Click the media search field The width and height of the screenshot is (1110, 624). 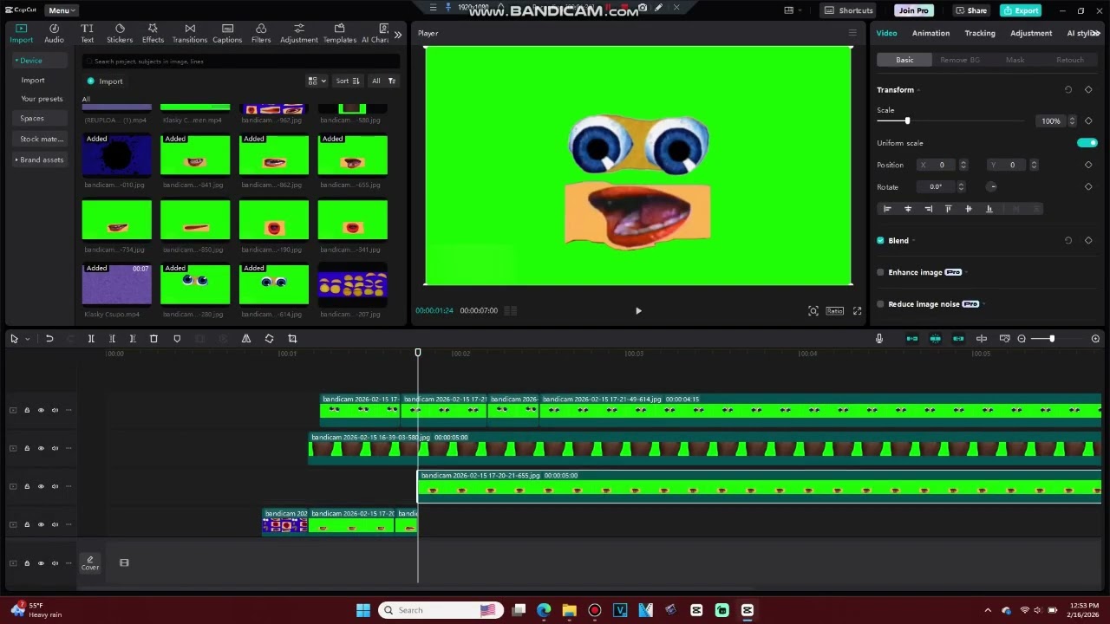[241, 62]
